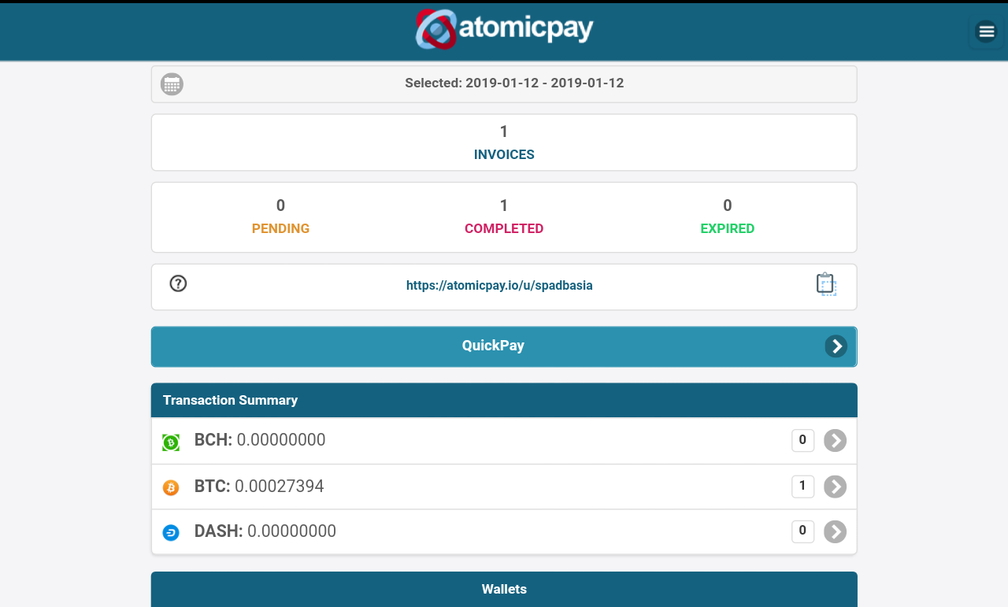1008x607 pixels.
Task: Select the BTC Bitcoin icon
Action: pos(170,487)
